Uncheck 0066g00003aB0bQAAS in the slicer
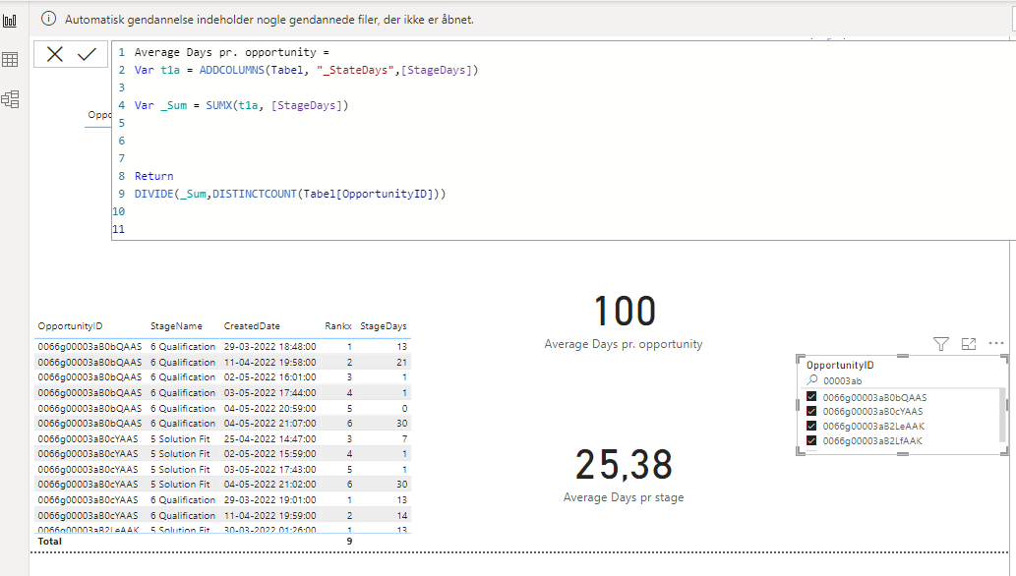 pyautogui.click(x=811, y=396)
